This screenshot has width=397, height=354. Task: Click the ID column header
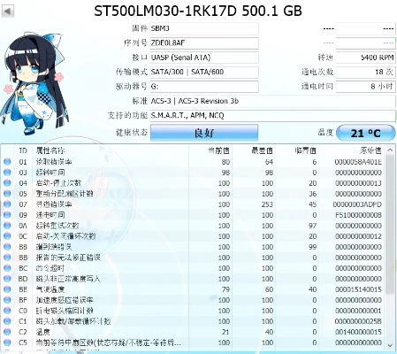pyautogui.click(x=23, y=150)
